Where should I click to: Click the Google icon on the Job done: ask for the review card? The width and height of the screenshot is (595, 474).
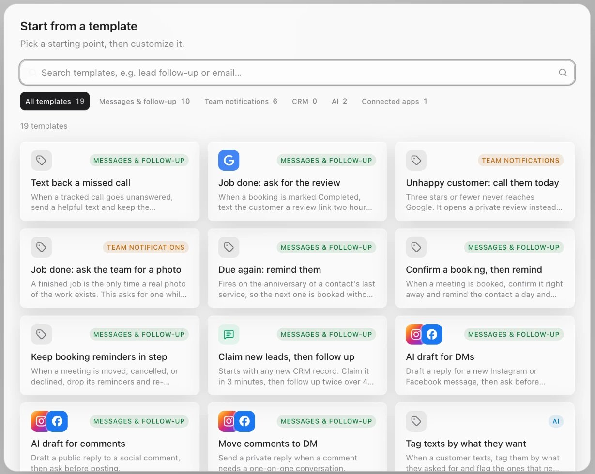point(229,160)
